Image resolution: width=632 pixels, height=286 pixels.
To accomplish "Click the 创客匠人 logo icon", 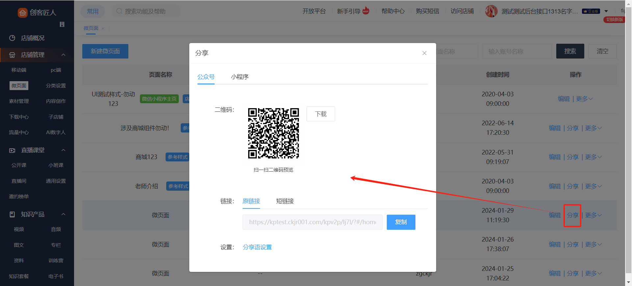I will tap(22, 12).
